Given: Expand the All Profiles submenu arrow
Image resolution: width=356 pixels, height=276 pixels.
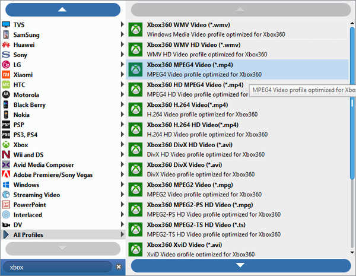Looking at the screenshot, I should click(x=122, y=234).
